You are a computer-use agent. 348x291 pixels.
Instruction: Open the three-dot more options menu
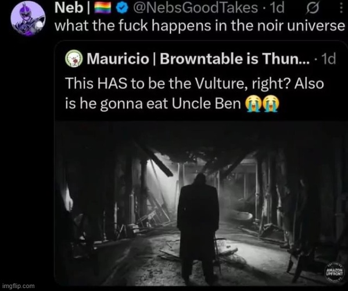(x=341, y=8)
